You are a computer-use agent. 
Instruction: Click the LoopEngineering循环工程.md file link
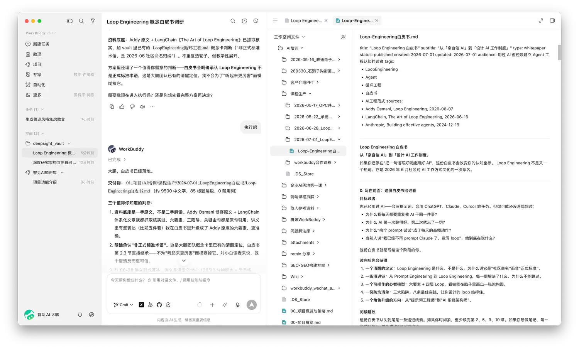[x=180, y=48]
